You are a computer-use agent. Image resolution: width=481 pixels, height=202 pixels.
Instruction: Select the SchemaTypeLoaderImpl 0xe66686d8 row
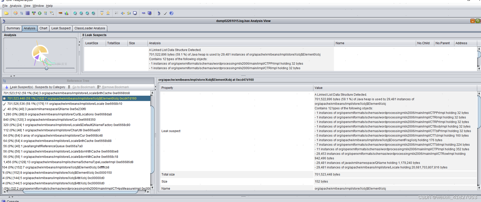click(x=76, y=162)
